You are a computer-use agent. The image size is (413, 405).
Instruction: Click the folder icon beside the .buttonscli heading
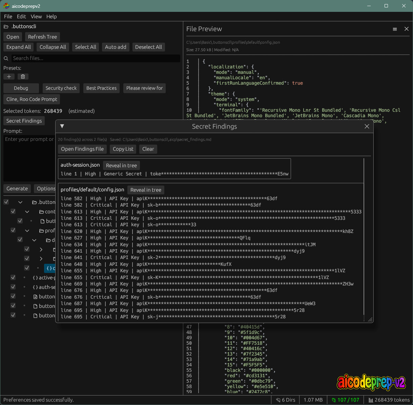coord(6,26)
